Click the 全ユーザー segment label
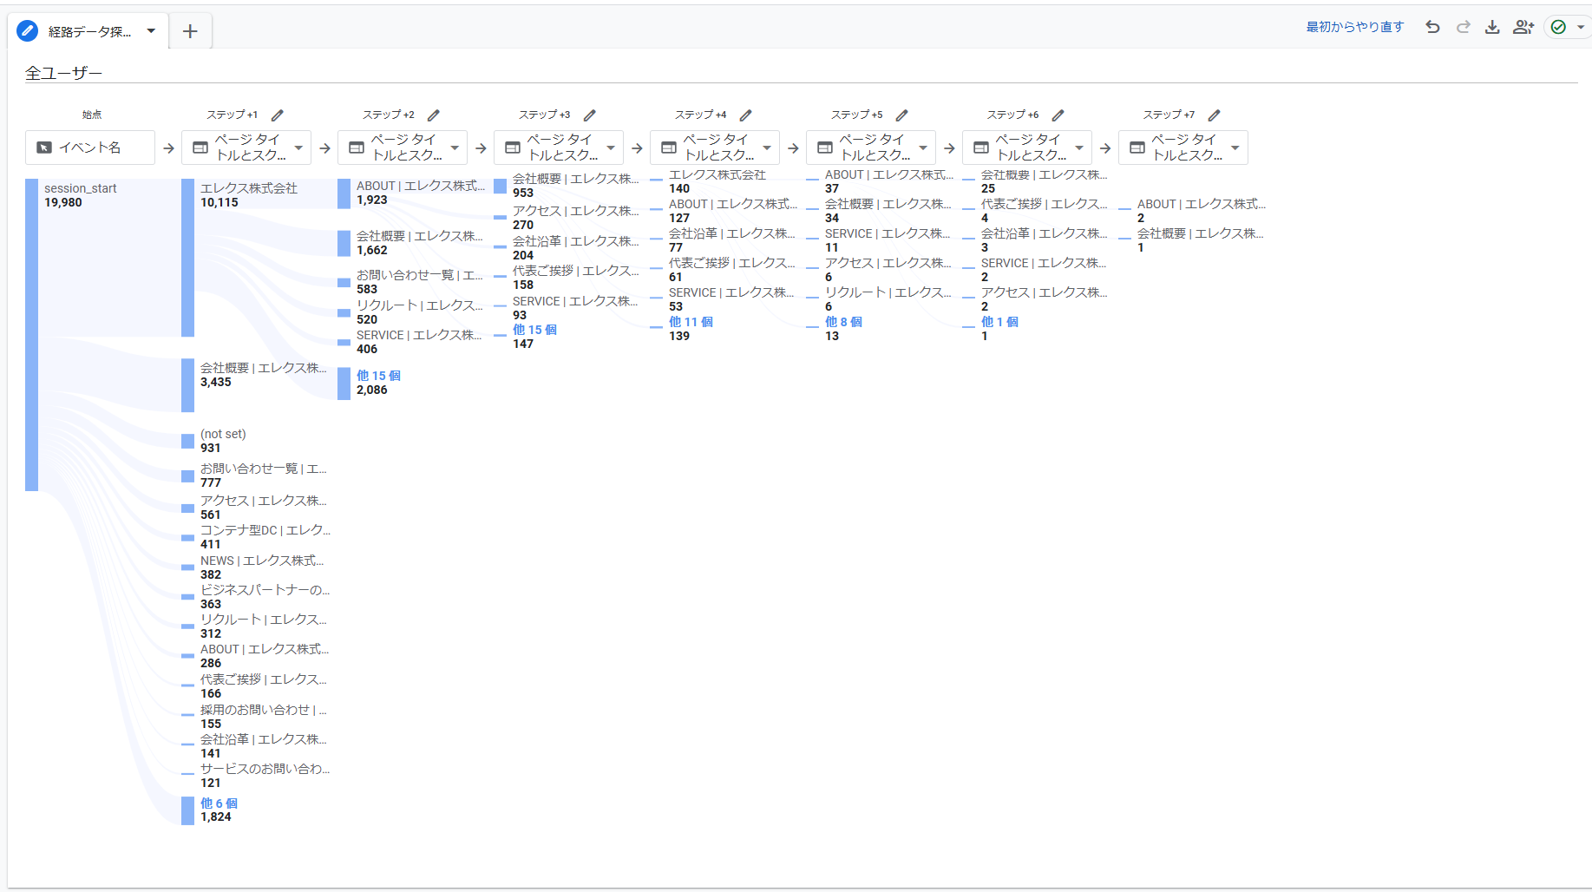 62,73
